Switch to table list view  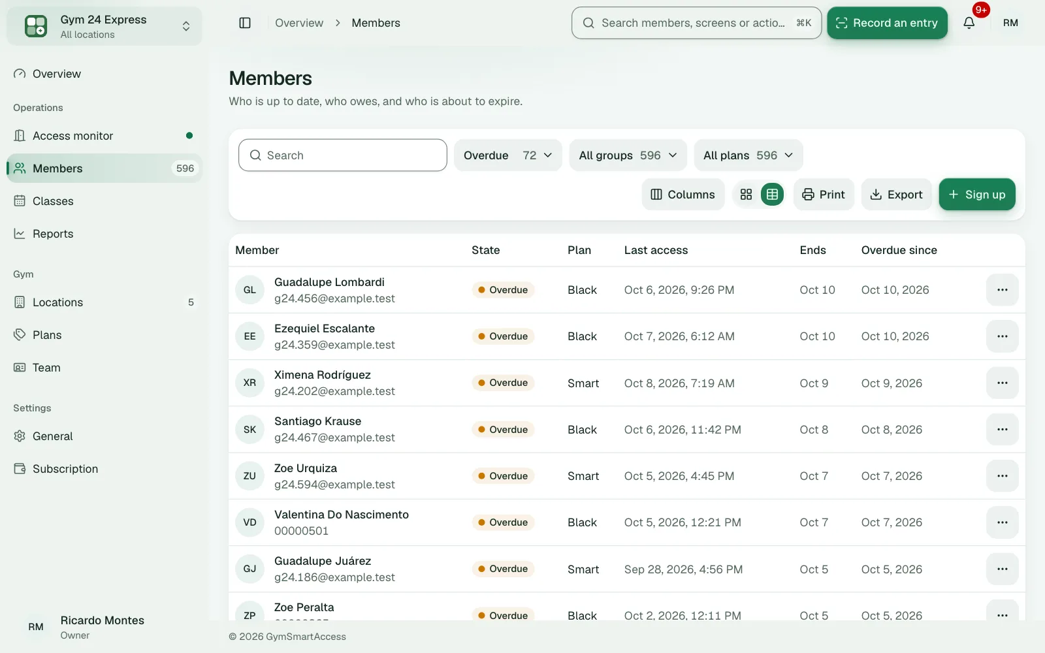point(772,195)
